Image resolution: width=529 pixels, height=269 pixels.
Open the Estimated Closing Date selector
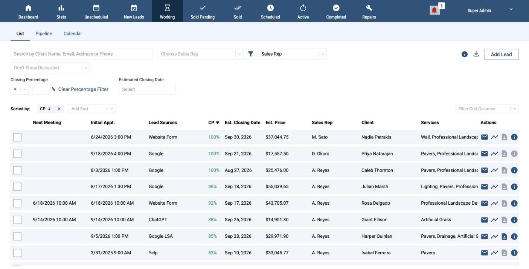(x=147, y=90)
